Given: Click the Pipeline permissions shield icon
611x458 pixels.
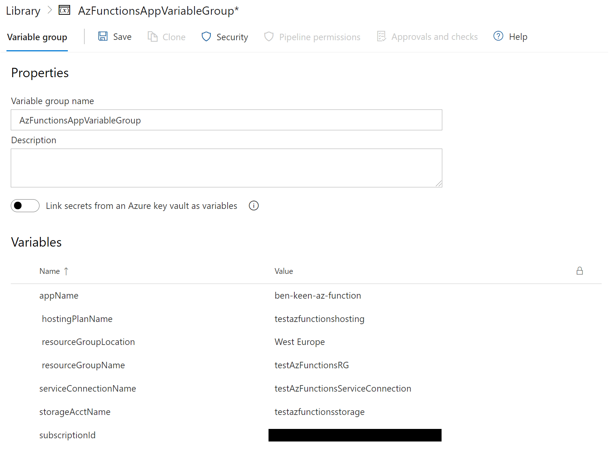Looking at the screenshot, I should [269, 37].
